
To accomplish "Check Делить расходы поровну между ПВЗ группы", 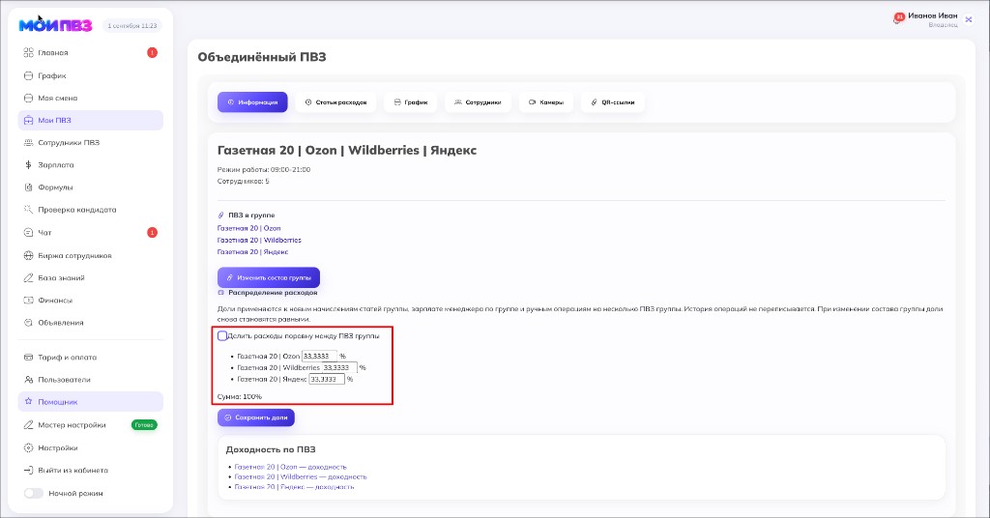I will [222, 336].
